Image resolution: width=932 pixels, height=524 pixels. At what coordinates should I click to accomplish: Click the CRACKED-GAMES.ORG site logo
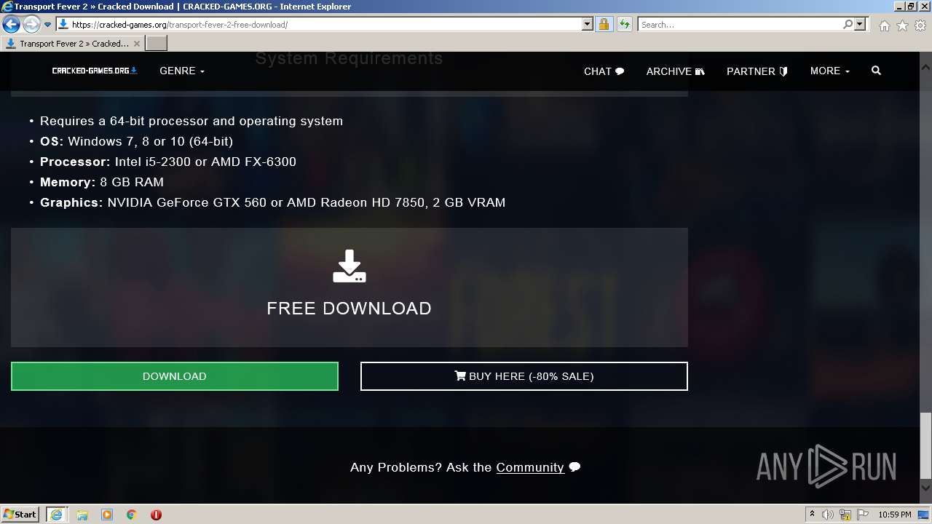[95, 71]
